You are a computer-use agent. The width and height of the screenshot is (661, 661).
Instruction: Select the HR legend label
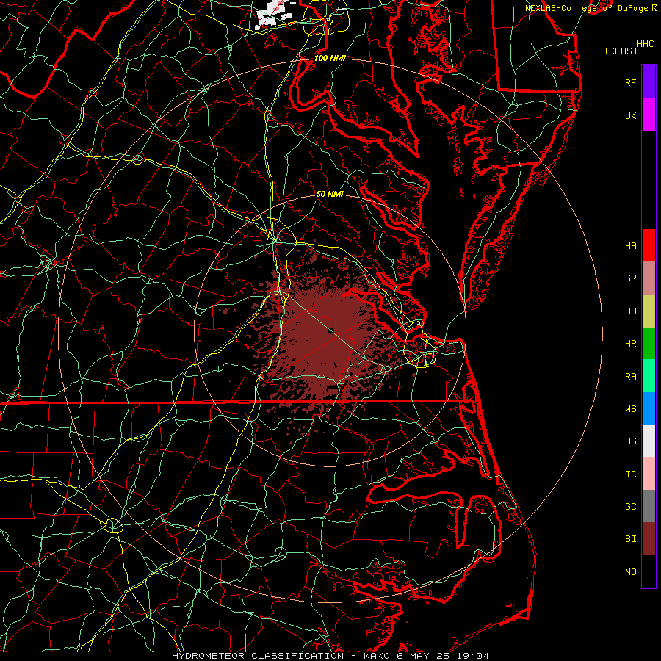tap(630, 344)
